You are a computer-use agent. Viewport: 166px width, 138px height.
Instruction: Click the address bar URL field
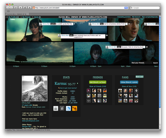(x=79, y=8)
